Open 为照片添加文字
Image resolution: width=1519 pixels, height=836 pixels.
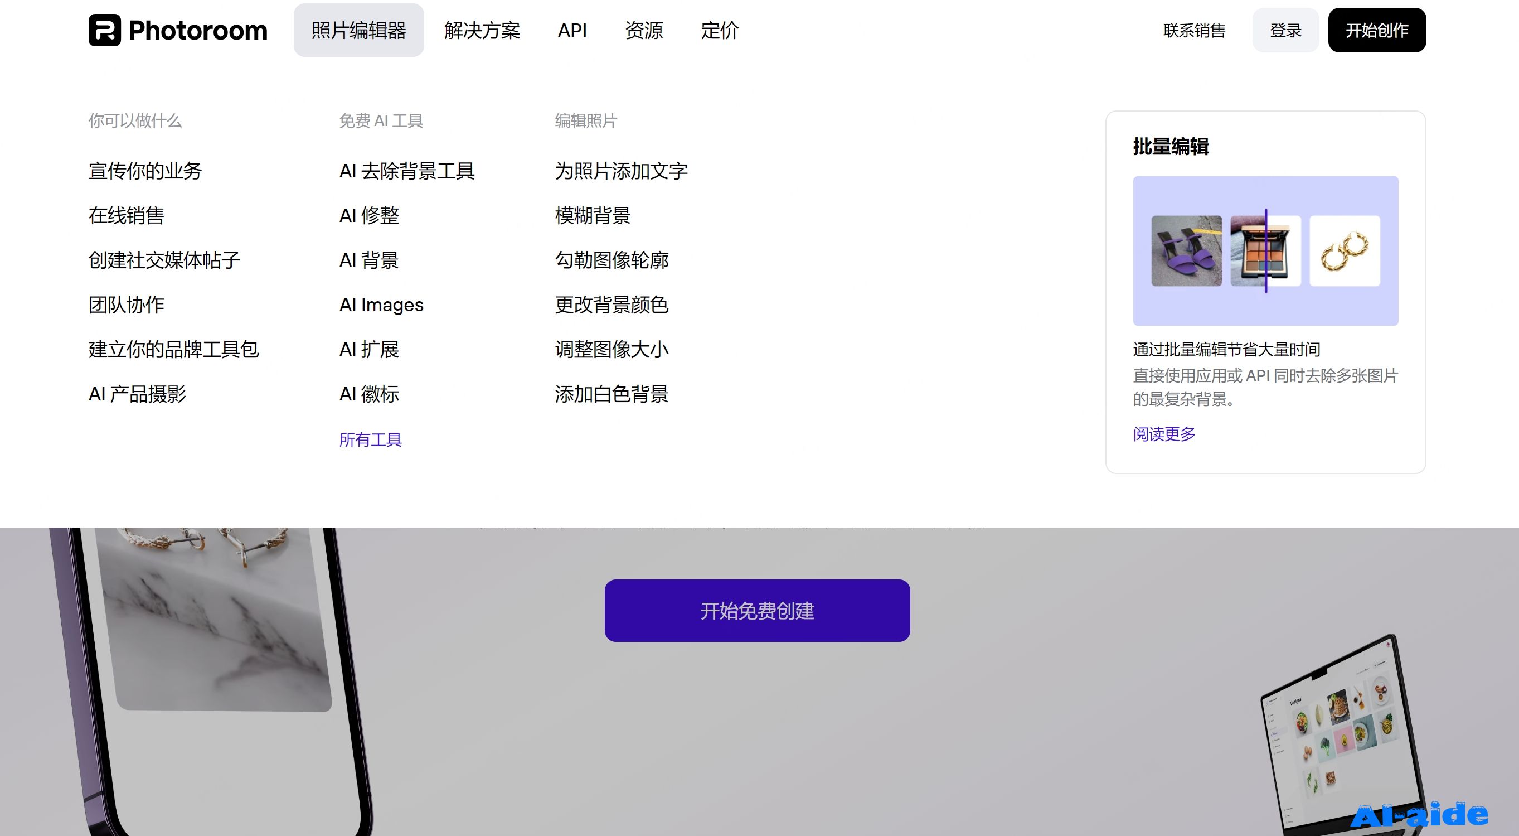coord(622,171)
